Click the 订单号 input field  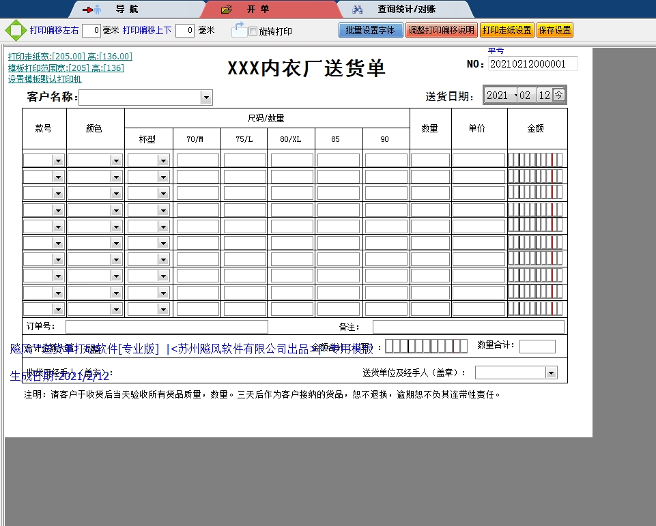point(167,327)
